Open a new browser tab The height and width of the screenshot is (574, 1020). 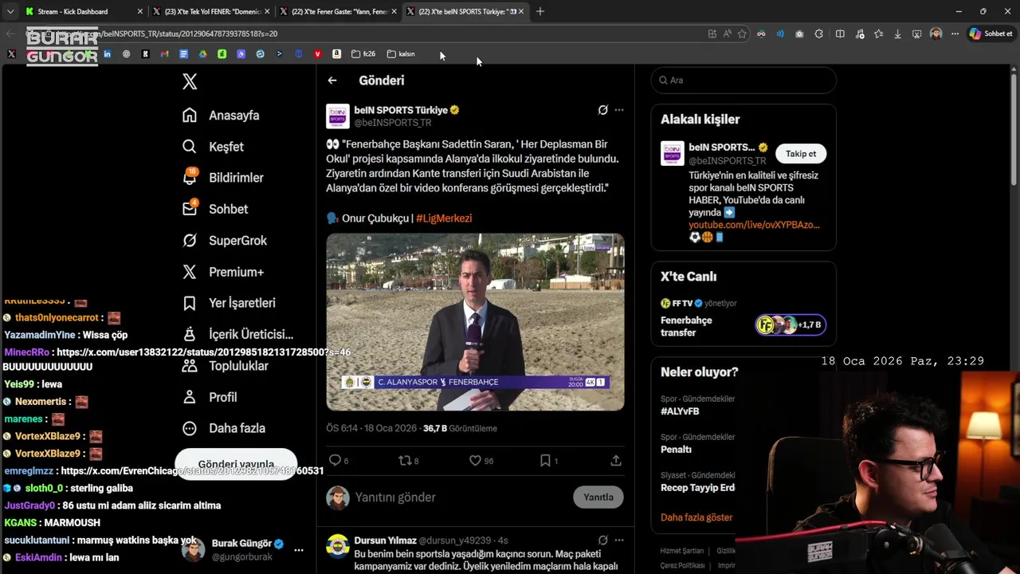tap(540, 11)
